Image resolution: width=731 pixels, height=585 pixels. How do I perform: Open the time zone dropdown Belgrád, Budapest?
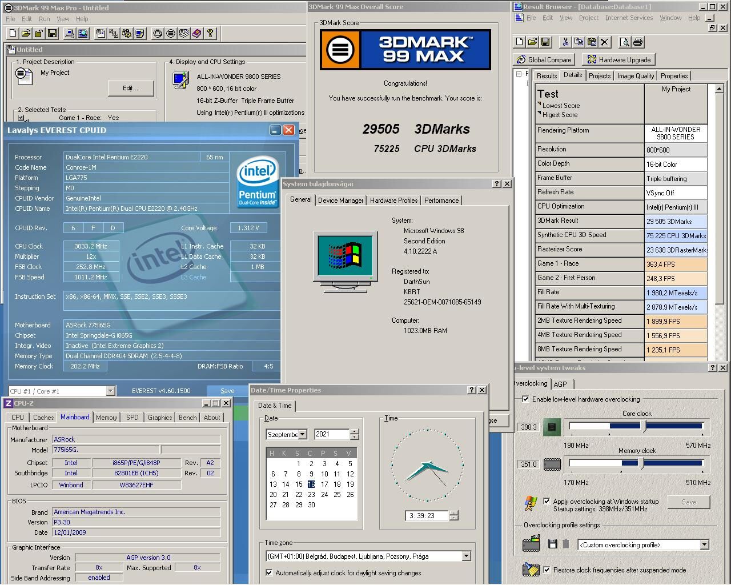pos(466,556)
